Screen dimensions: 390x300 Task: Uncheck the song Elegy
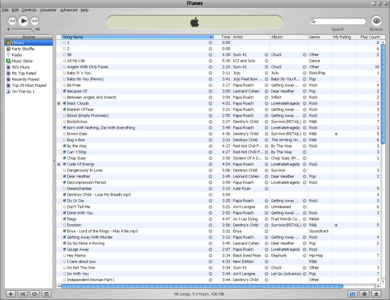(64, 219)
